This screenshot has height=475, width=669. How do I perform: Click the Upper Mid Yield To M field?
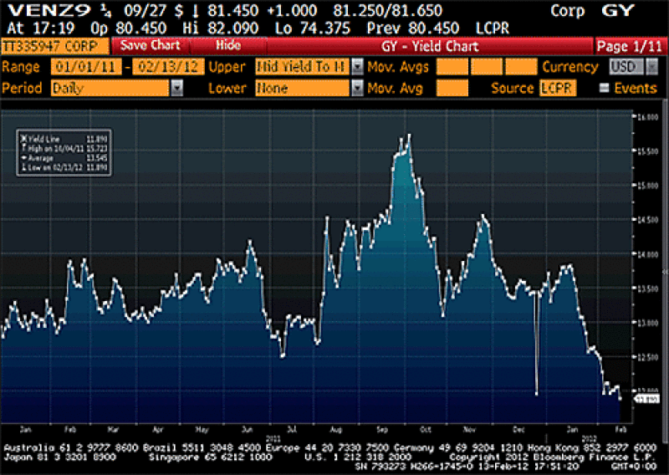pyautogui.click(x=303, y=67)
